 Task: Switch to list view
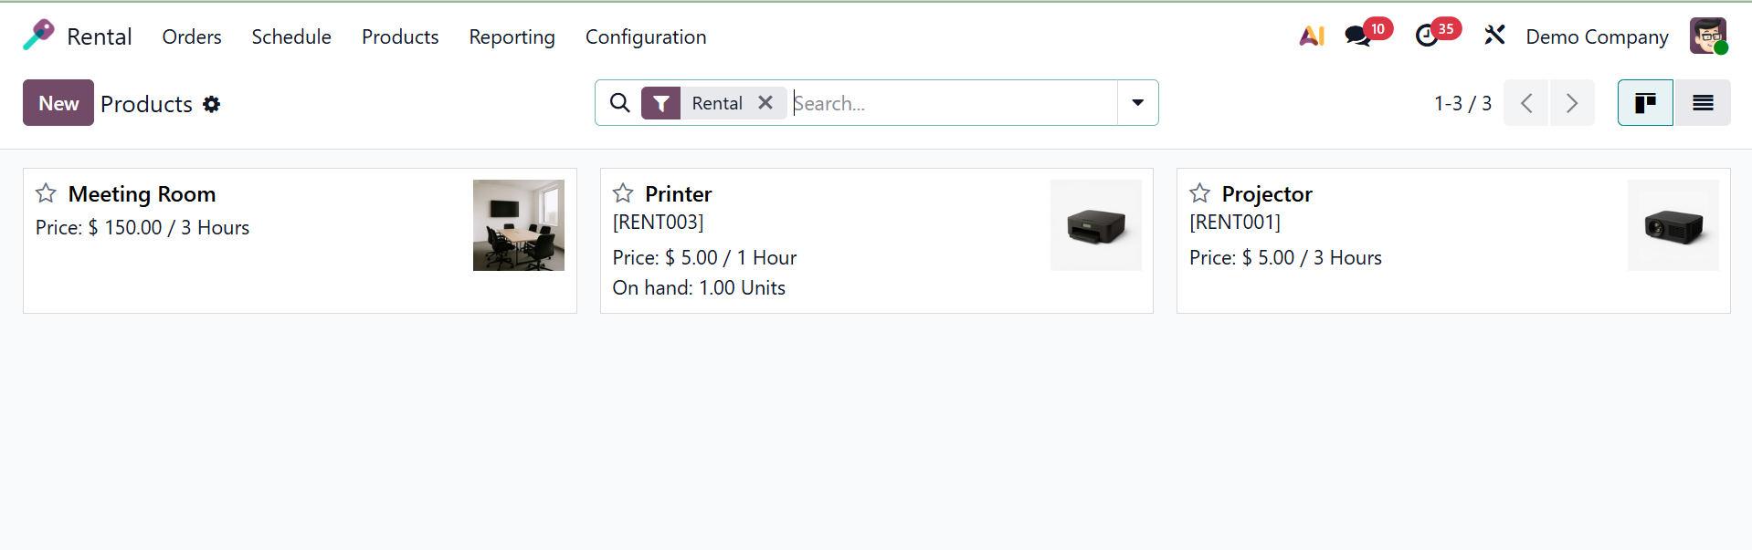[x=1702, y=103]
